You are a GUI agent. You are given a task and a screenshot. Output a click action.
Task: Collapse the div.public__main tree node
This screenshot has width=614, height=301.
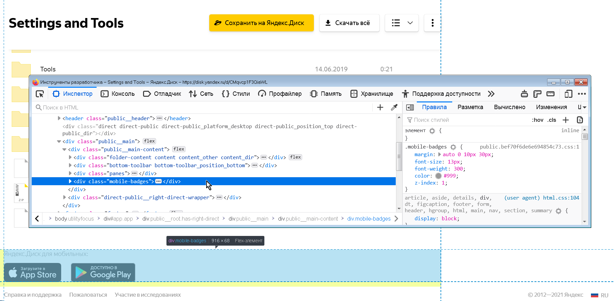(x=59, y=141)
